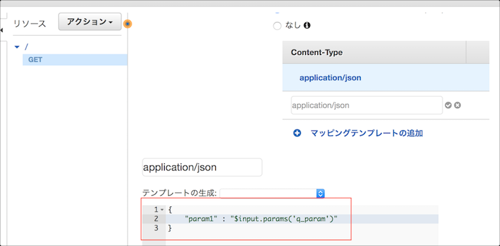The width and height of the screenshot is (500, 246).
Task: Click the plus icon for adding mapping template
Action: click(x=297, y=134)
